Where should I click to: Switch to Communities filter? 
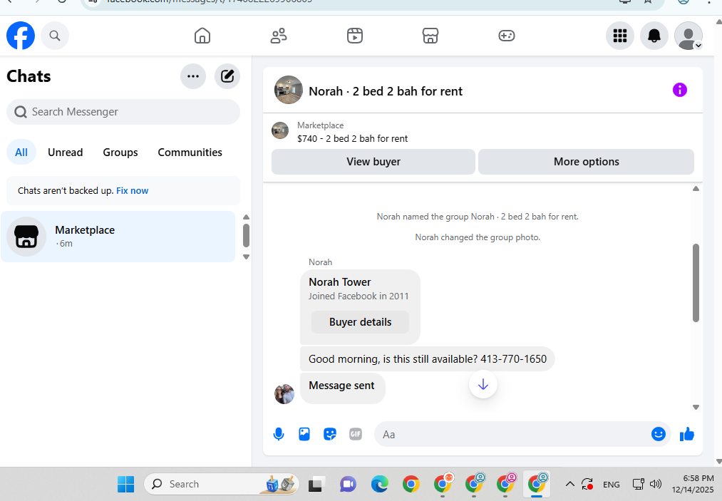click(190, 153)
